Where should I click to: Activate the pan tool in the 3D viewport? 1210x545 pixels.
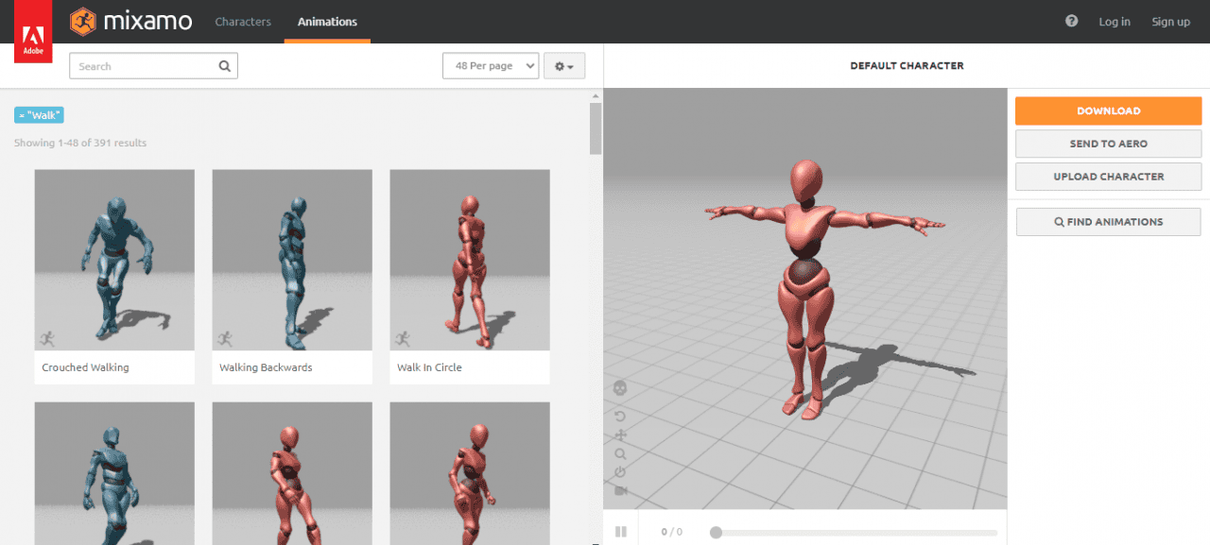621,435
